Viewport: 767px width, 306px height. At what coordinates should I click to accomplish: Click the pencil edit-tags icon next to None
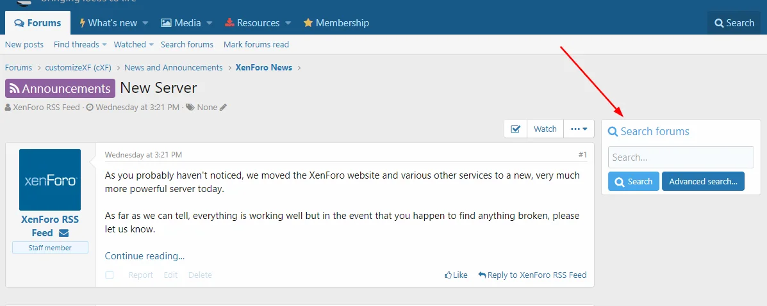[223, 108]
